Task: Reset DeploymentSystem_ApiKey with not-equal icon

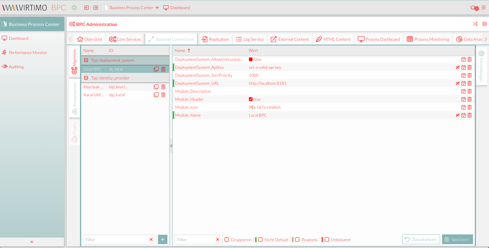Action: 457,67
